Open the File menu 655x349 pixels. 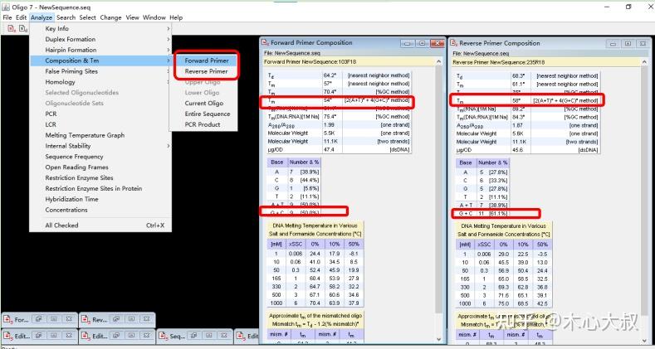pos(7,17)
